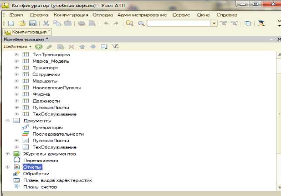Select the Нумераторы tree item
This screenshot has width=281, height=196.
(x=47, y=127)
